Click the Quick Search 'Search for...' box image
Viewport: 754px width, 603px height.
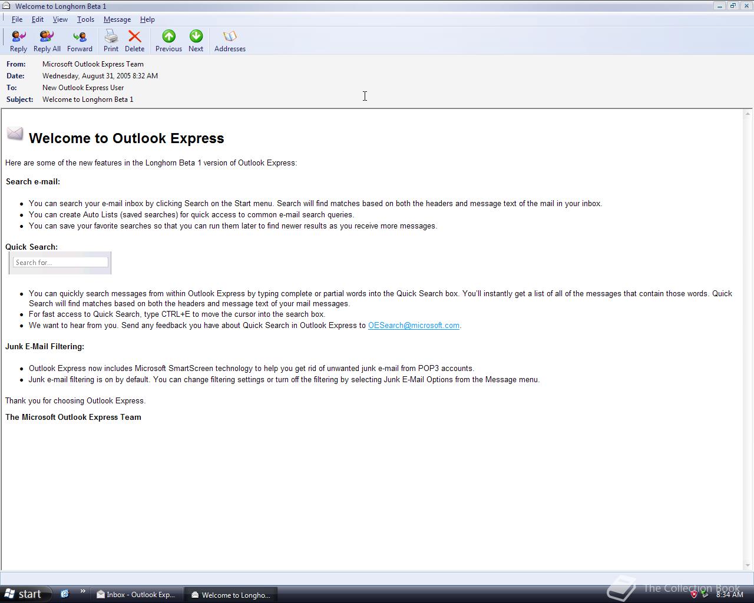(60, 263)
